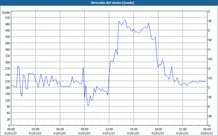
Task: Click the 09:00 time label
Action: tap(84, 129)
